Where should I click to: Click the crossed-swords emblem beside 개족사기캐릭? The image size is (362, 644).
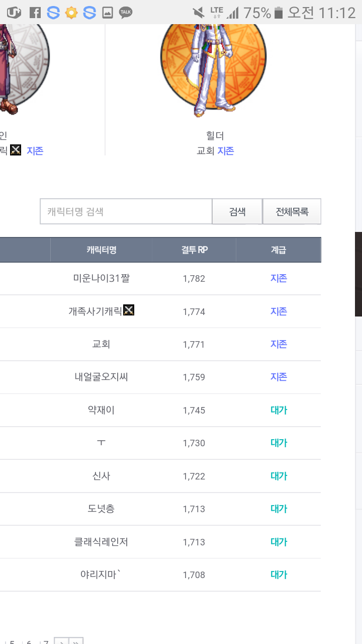click(129, 310)
